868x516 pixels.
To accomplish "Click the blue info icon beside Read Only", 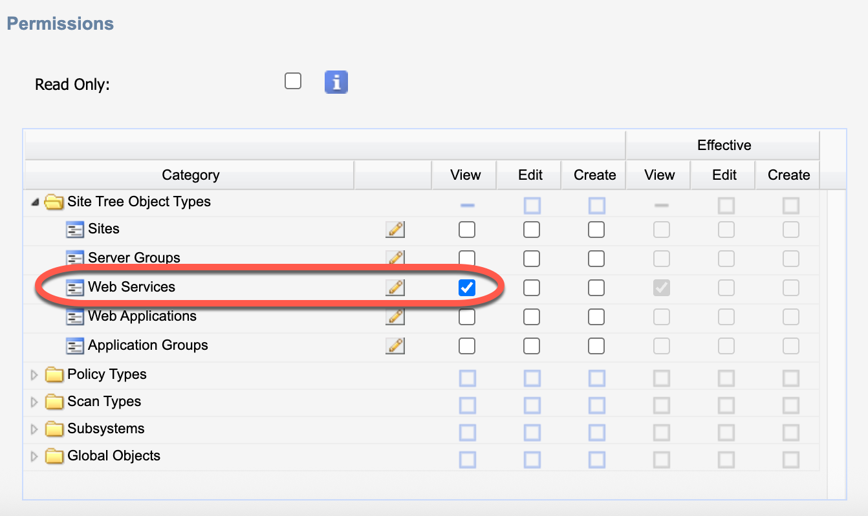I will 336,83.
